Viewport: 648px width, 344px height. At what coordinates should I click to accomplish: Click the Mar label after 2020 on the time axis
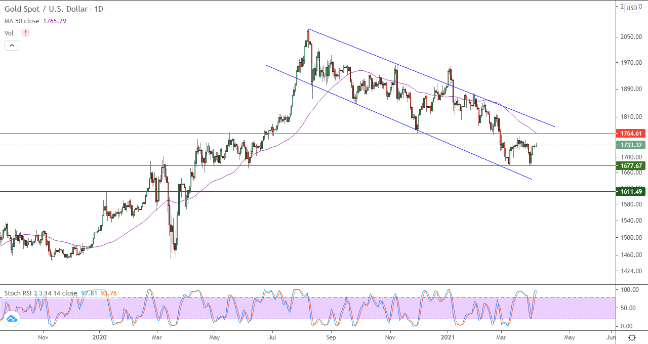(x=156, y=336)
